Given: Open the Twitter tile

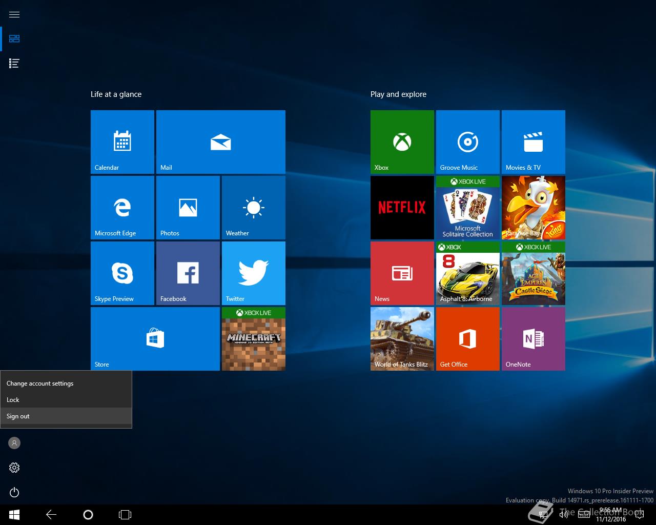Looking at the screenshot, I should pyautogui.click(x=254, y=273).
